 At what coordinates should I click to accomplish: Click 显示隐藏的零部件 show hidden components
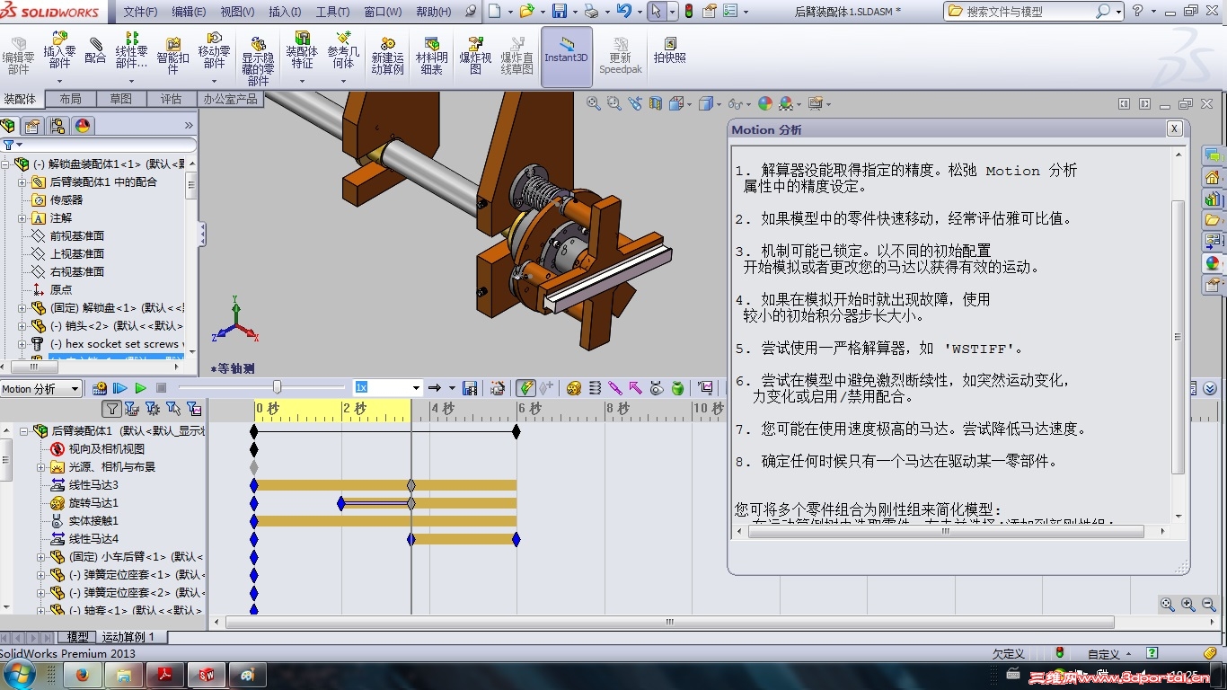(258, 61)
